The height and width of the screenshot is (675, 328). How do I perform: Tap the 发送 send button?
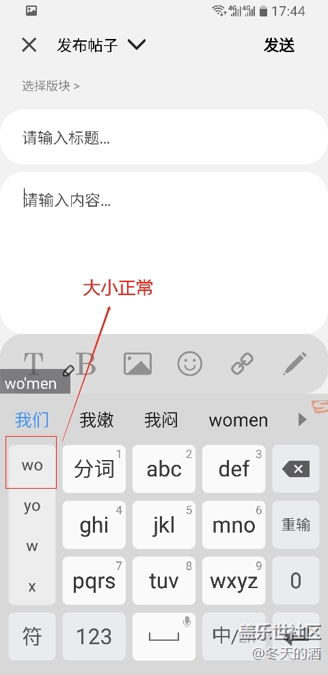279,44
